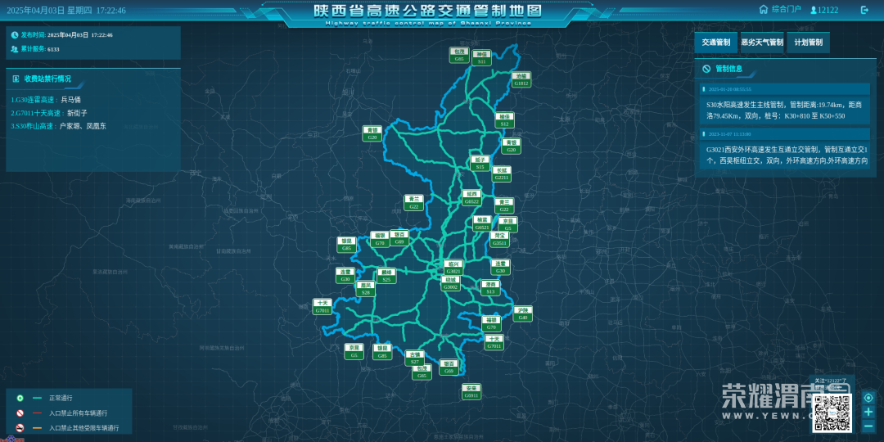
Task: Open the S30 水阳高速 control notice
Action: 784,110
